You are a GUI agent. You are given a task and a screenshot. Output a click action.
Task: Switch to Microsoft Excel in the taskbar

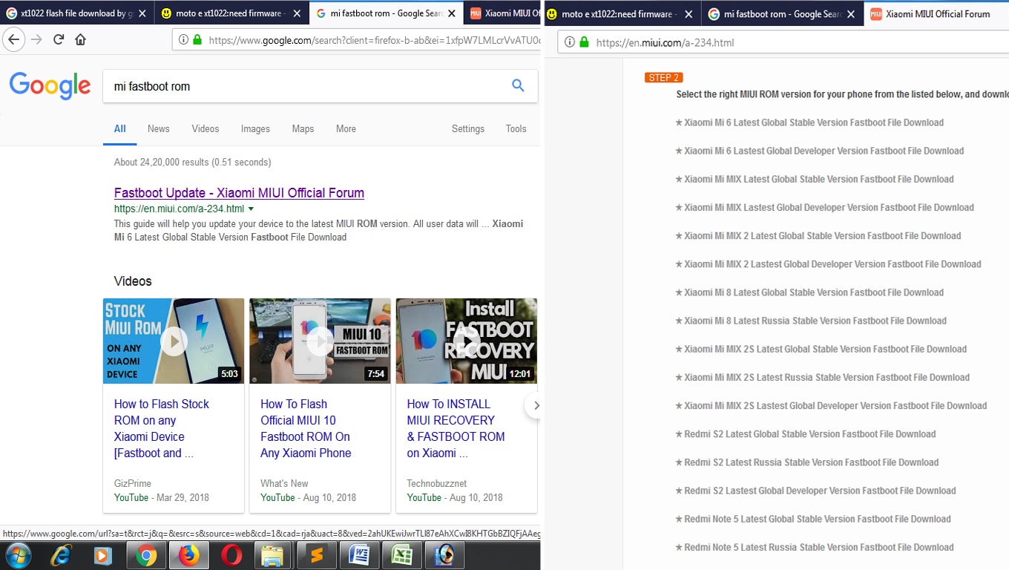pos(401,555)
